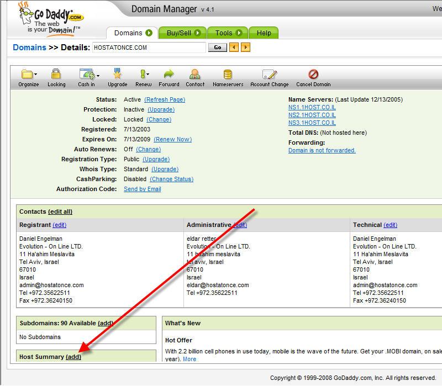
Task: Click inside the domain name field
Action: click(148, 47)
